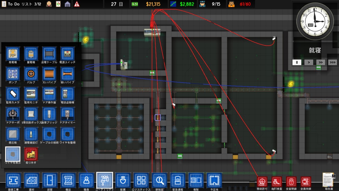Open the To Do リスト menu
Image resolution: width=339 pixels, height=191 pixels.
point(16,4)
